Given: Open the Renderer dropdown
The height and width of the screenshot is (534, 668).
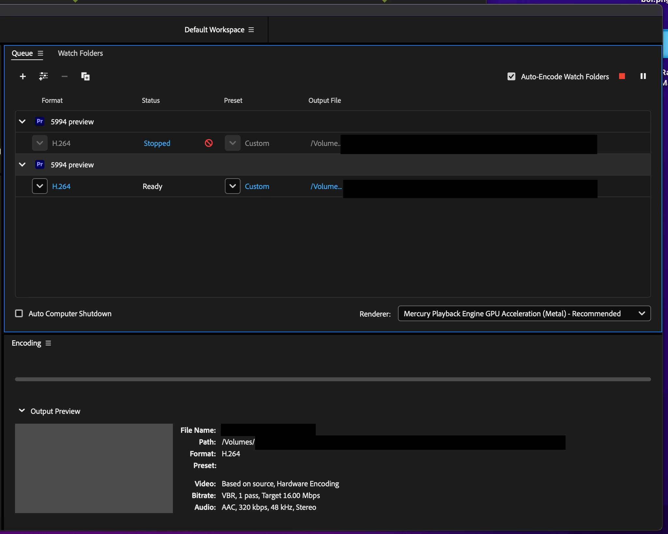Looking at the screenshot, I should coord(524,313).
